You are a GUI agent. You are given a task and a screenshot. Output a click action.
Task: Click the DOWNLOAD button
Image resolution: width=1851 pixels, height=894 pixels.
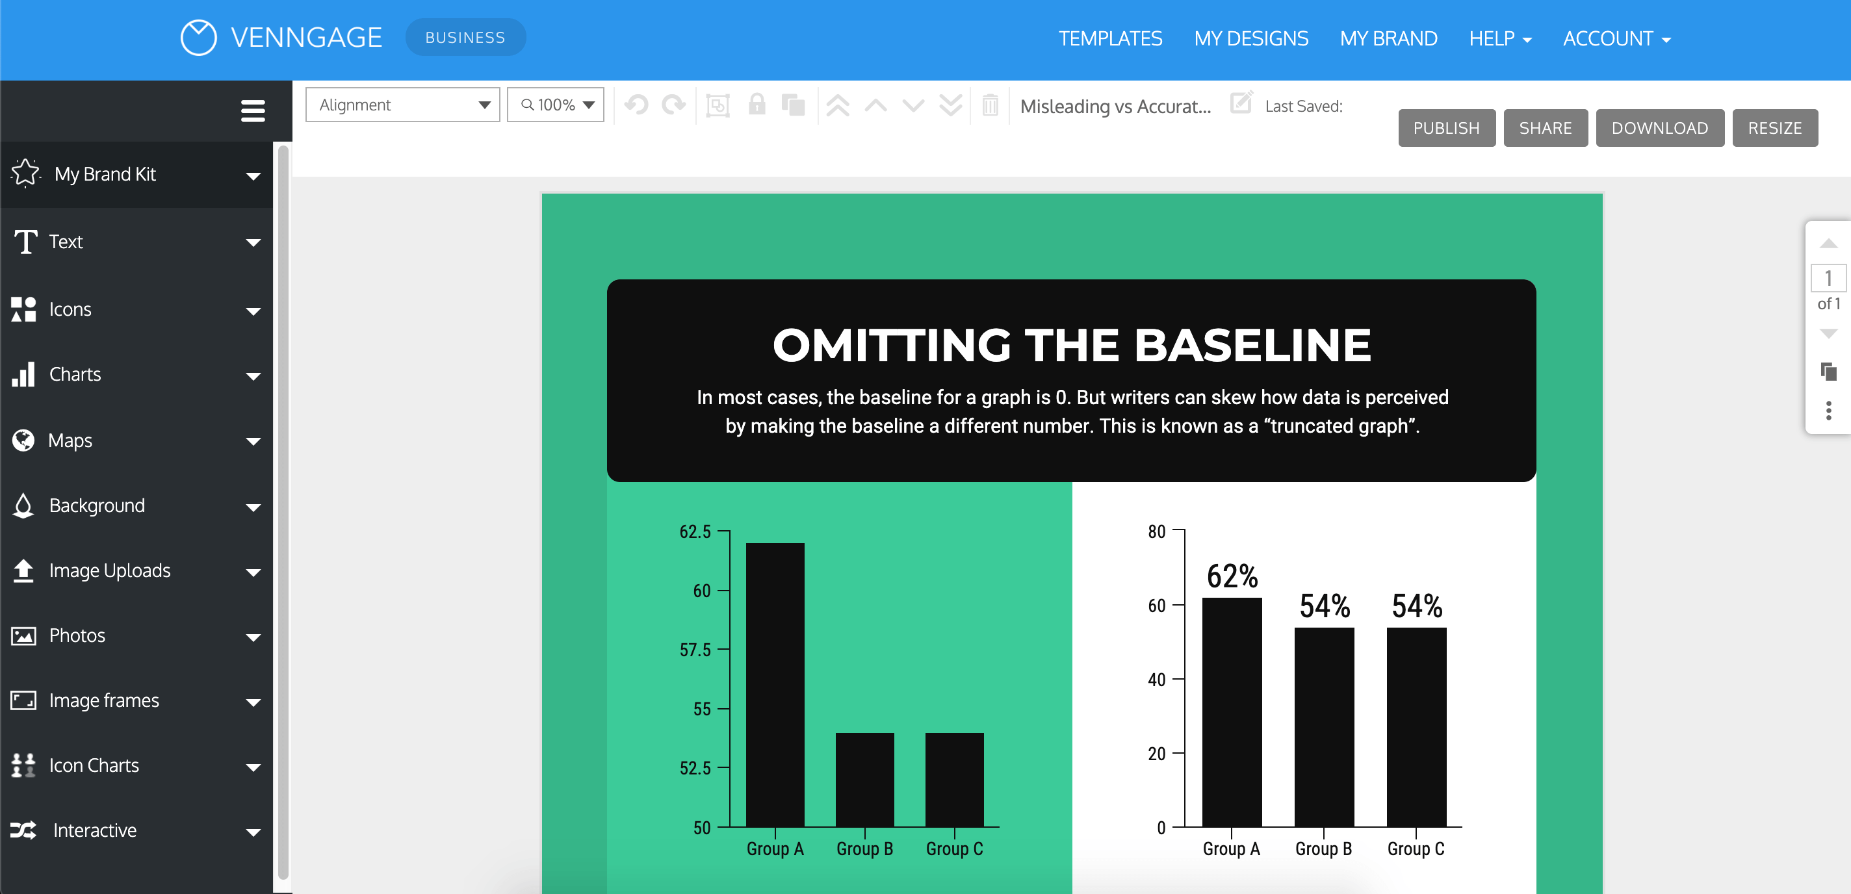pyautogui.click(x=1660, y=126)
